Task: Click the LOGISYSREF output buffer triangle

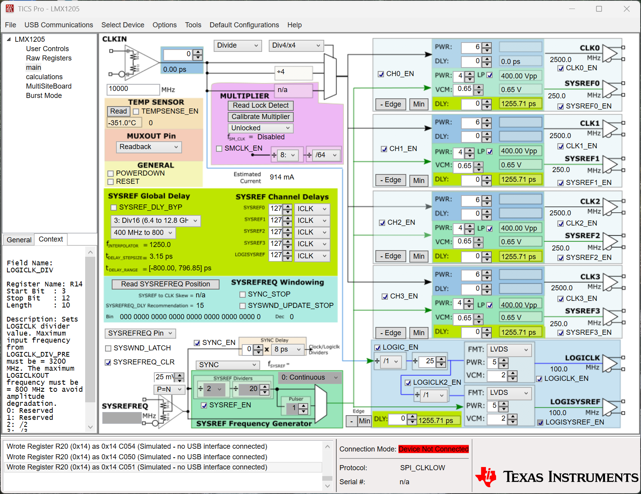Action: click(610, 407)
